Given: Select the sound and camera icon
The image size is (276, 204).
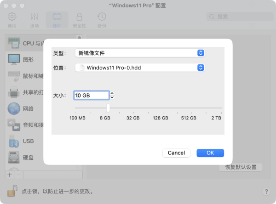Looking at the screenshot, I should click(x=14, y=125).
